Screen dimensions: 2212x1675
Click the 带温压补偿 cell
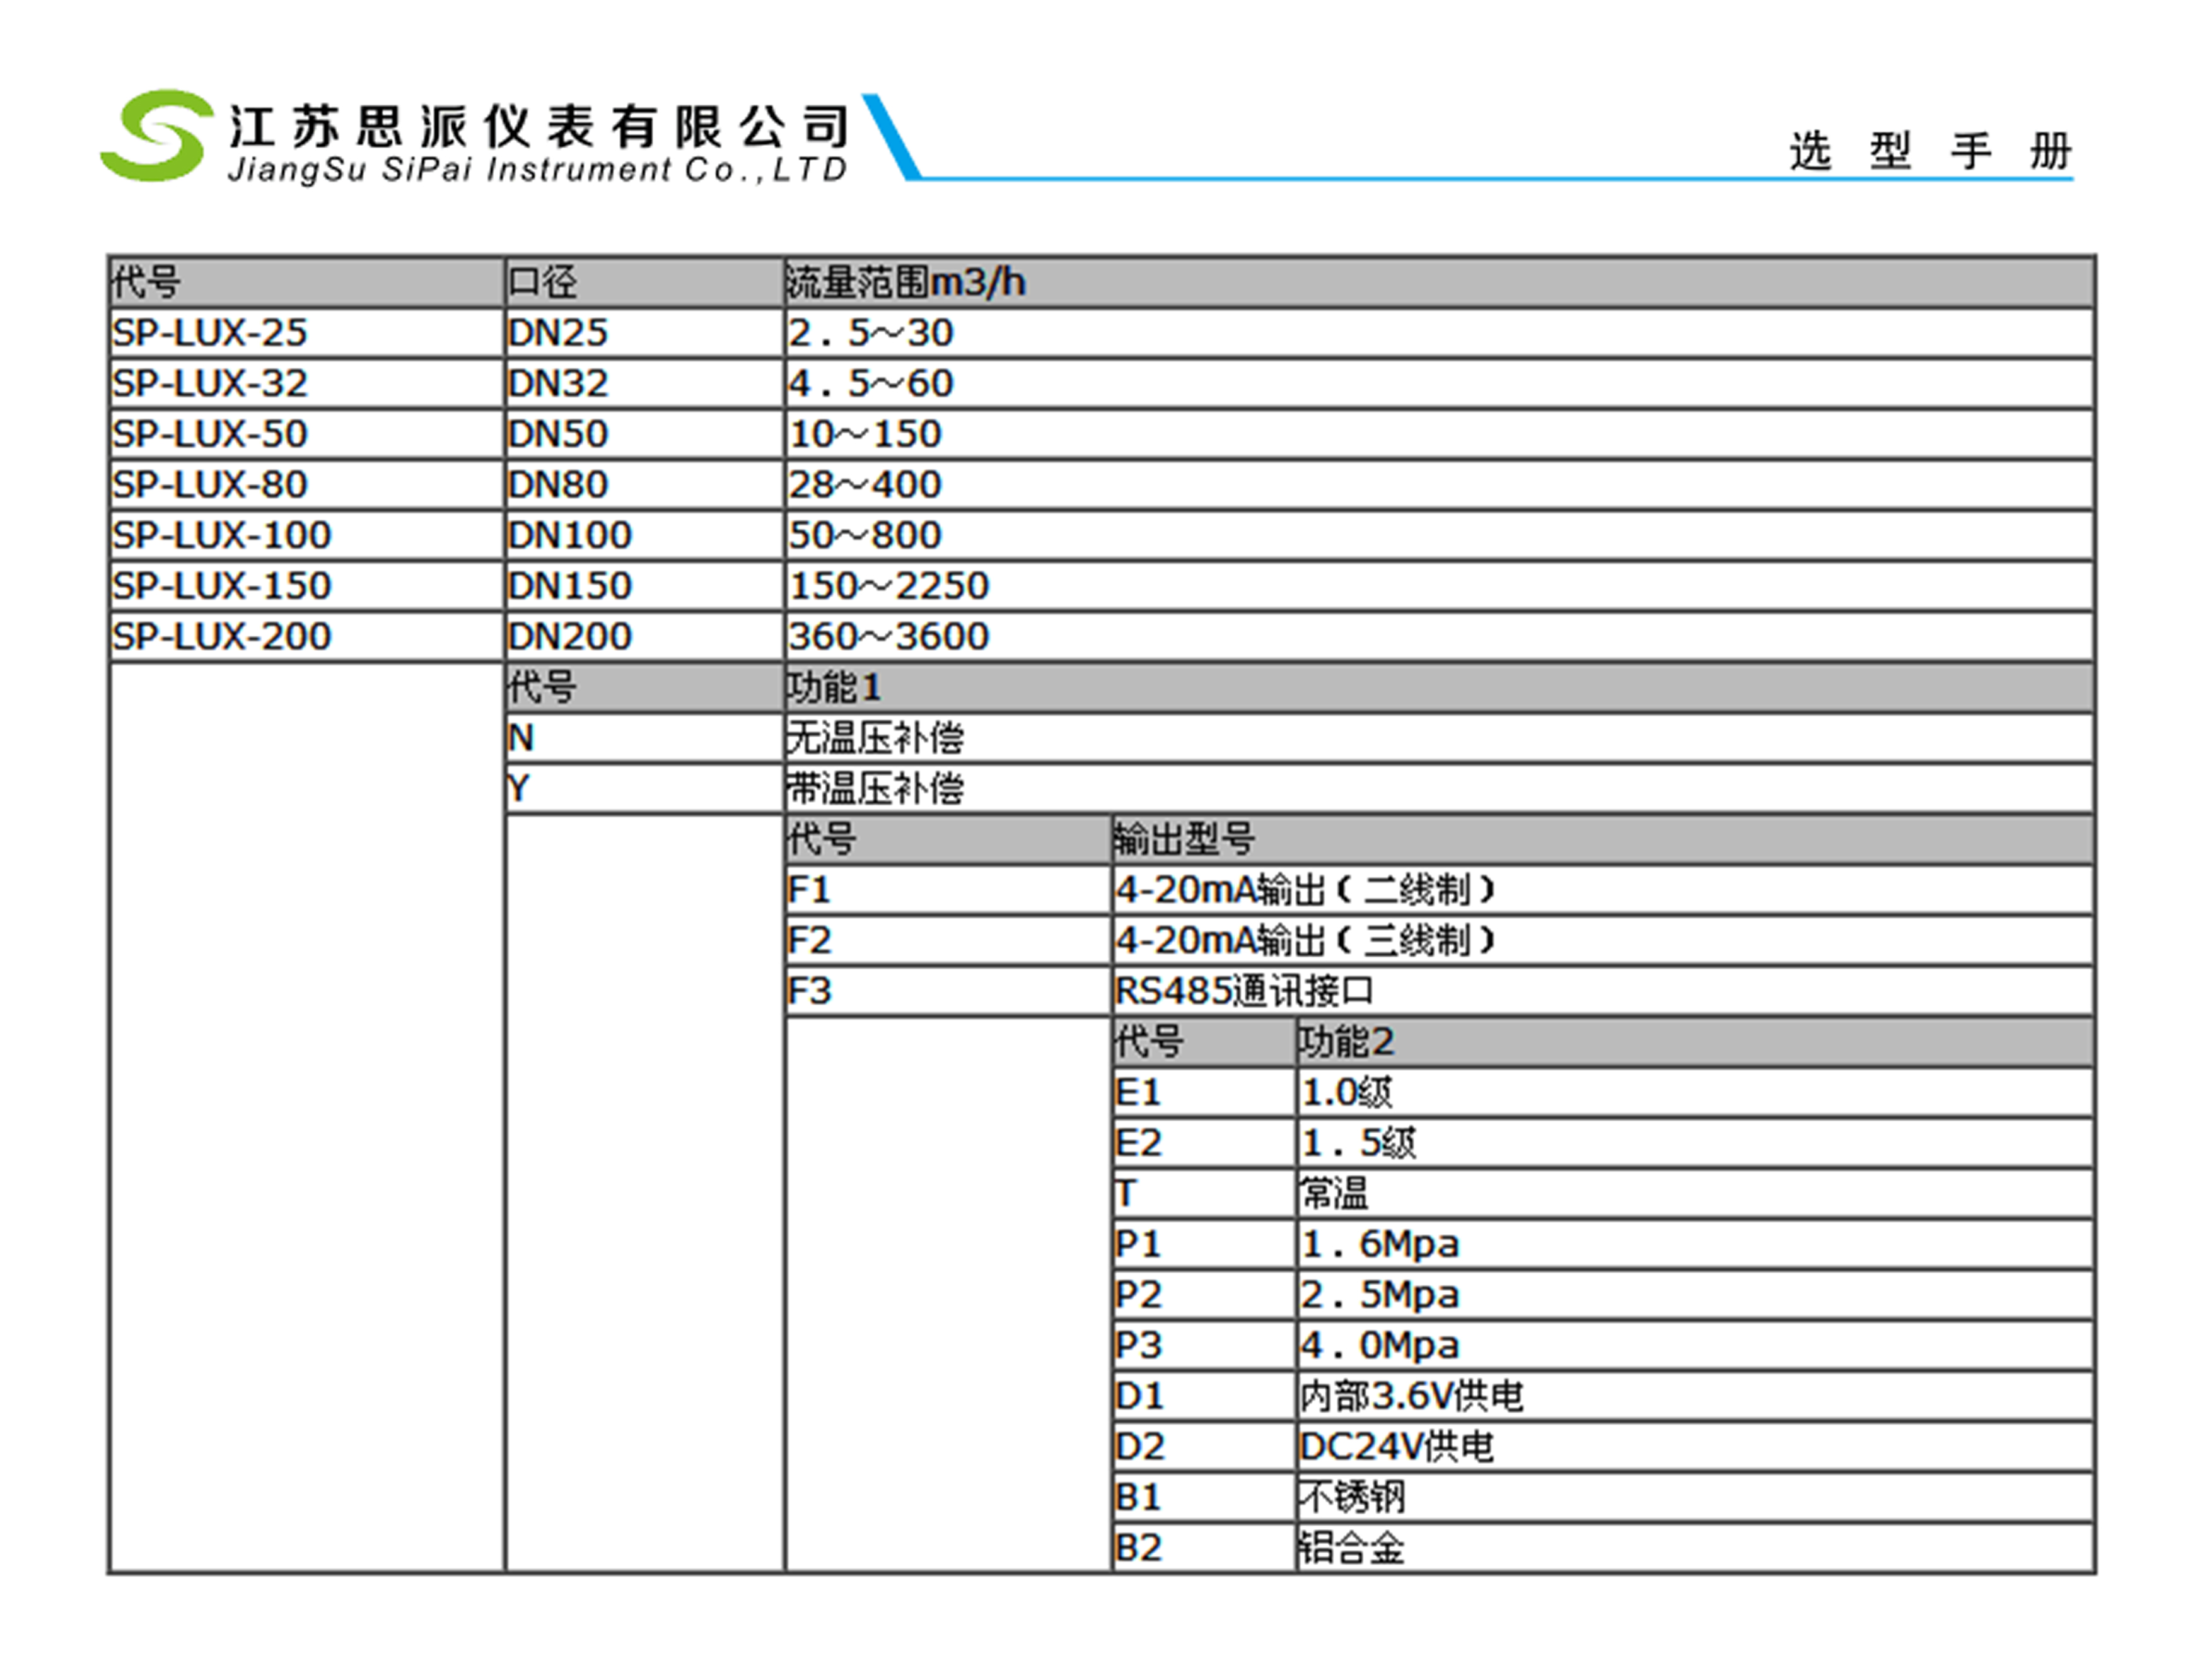tap(1439, 788)
